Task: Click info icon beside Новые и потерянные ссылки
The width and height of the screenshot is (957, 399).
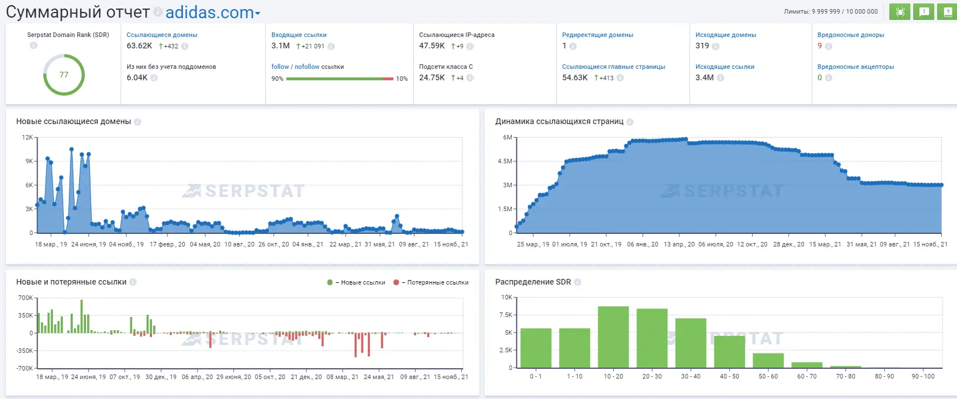Action: 133,282
